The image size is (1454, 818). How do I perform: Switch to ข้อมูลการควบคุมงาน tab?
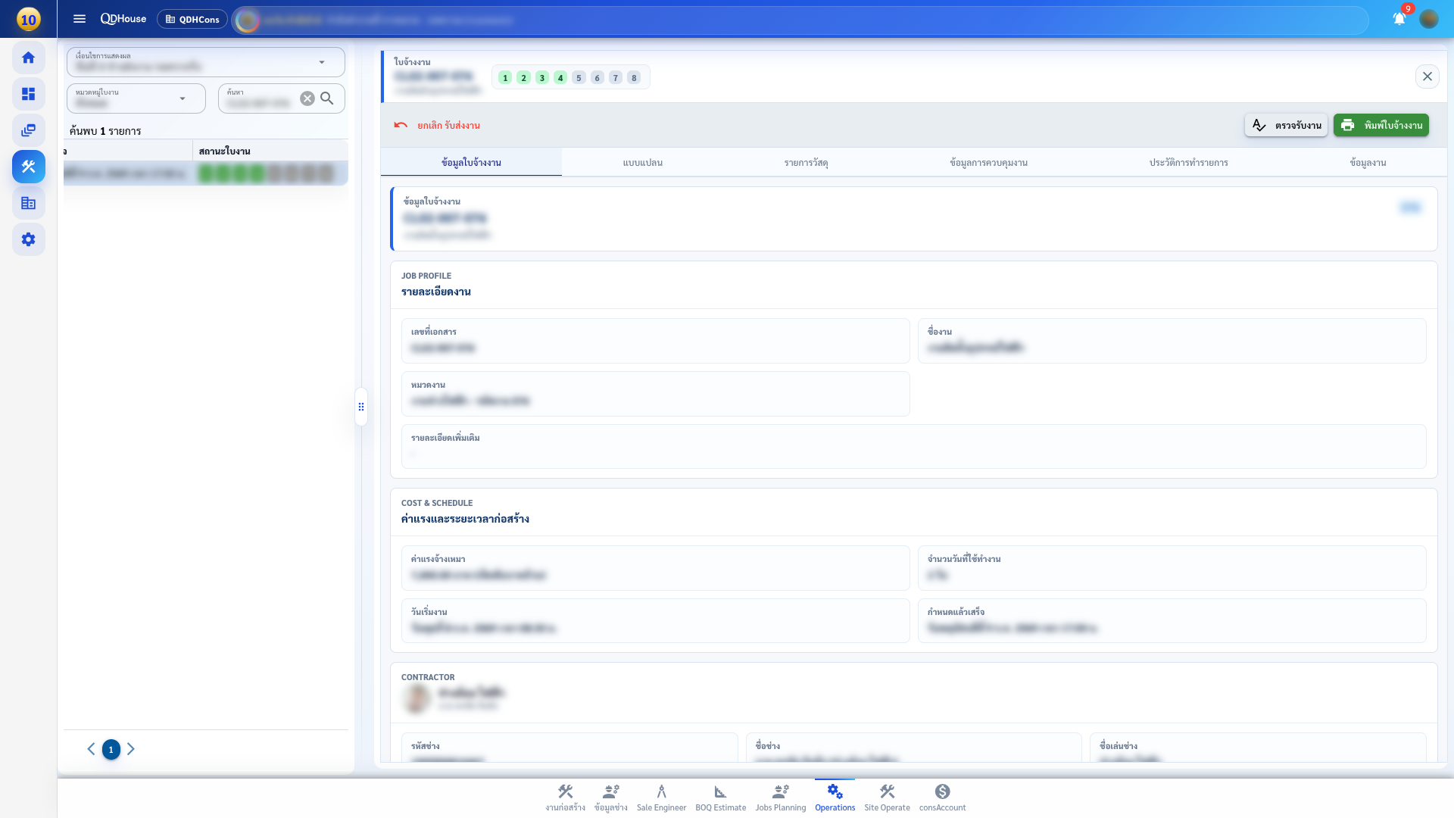(988, 162)
